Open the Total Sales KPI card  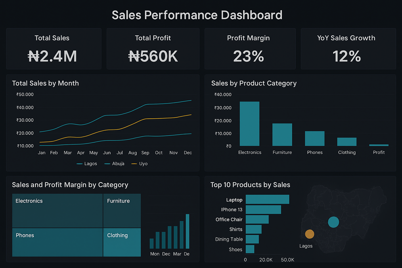click(53, 49)
